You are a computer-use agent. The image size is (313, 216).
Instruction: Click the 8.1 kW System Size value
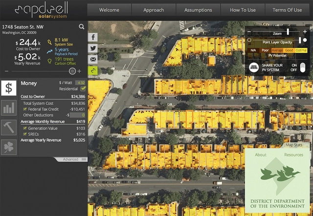pyautogui.click(x=61, y=40)
